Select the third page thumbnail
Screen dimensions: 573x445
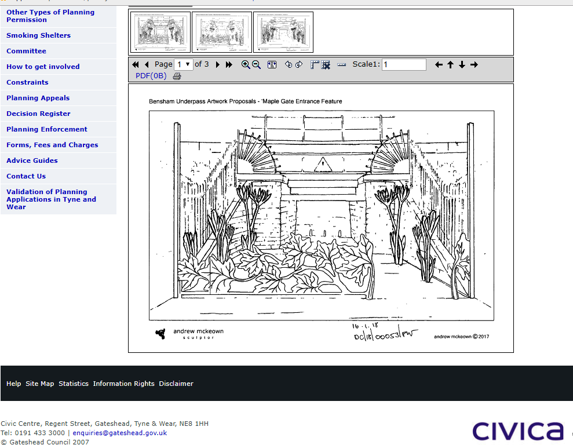pos(283,32)
